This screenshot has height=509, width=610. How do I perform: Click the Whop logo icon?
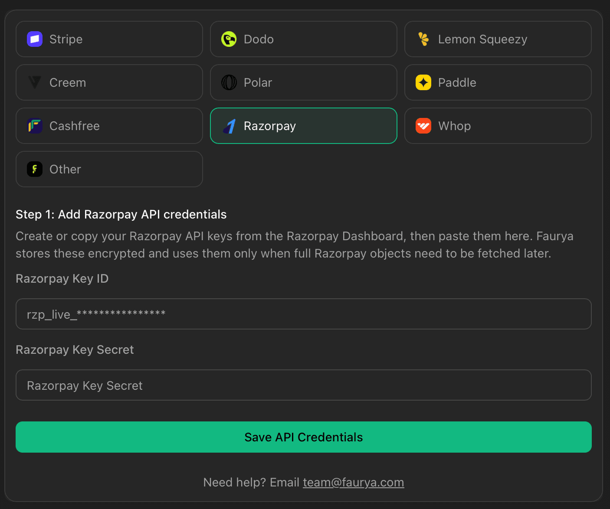pos(423,126)
